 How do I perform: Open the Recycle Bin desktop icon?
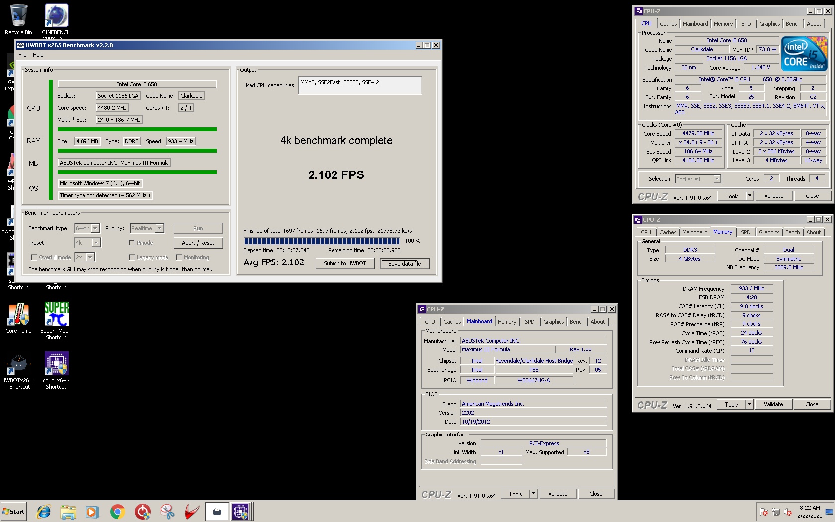pyautogui.click(x=18, y=20)
